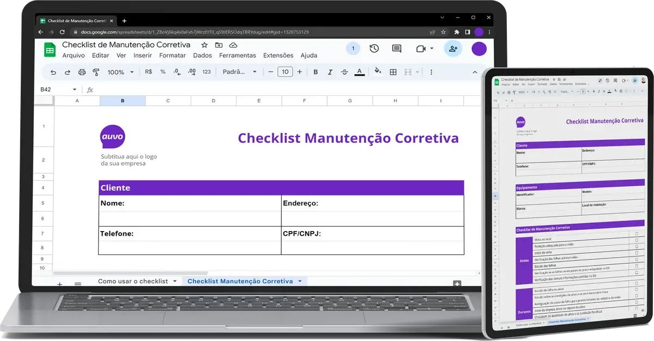Click the Explore icon at laptop's bottom right
Screen dimensions: 654x341
[457, 284]
